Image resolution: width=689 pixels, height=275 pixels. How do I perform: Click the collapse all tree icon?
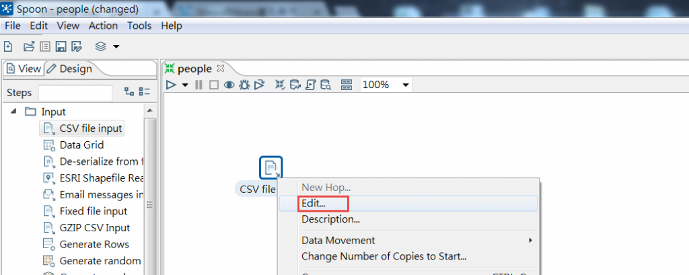[x=144, y=92]
